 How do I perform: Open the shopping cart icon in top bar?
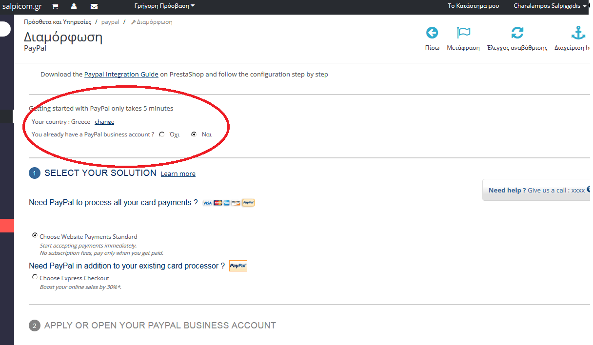[55, 7]
